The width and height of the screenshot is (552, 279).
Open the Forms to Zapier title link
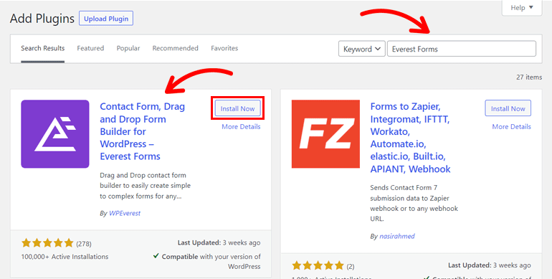click(411, 138)
